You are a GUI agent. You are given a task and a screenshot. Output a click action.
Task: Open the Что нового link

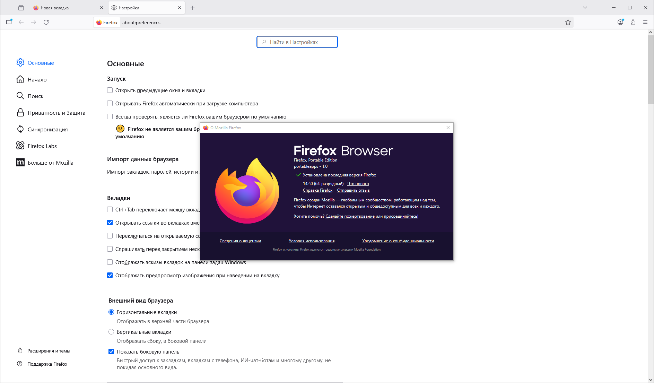[358, 184]
